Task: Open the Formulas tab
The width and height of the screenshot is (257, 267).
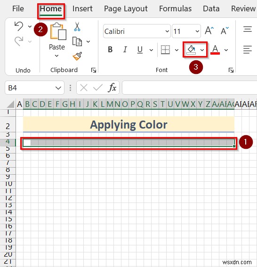Action: pos(175,8)
